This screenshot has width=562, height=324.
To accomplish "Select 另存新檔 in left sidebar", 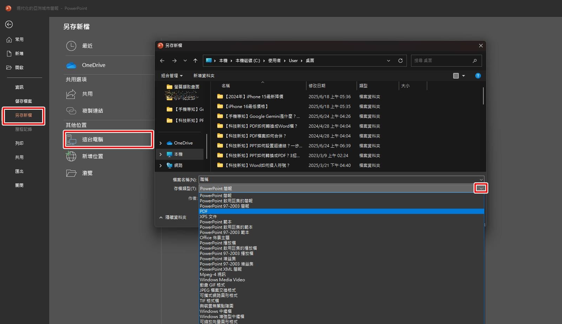I will click(x=24, y=115).
